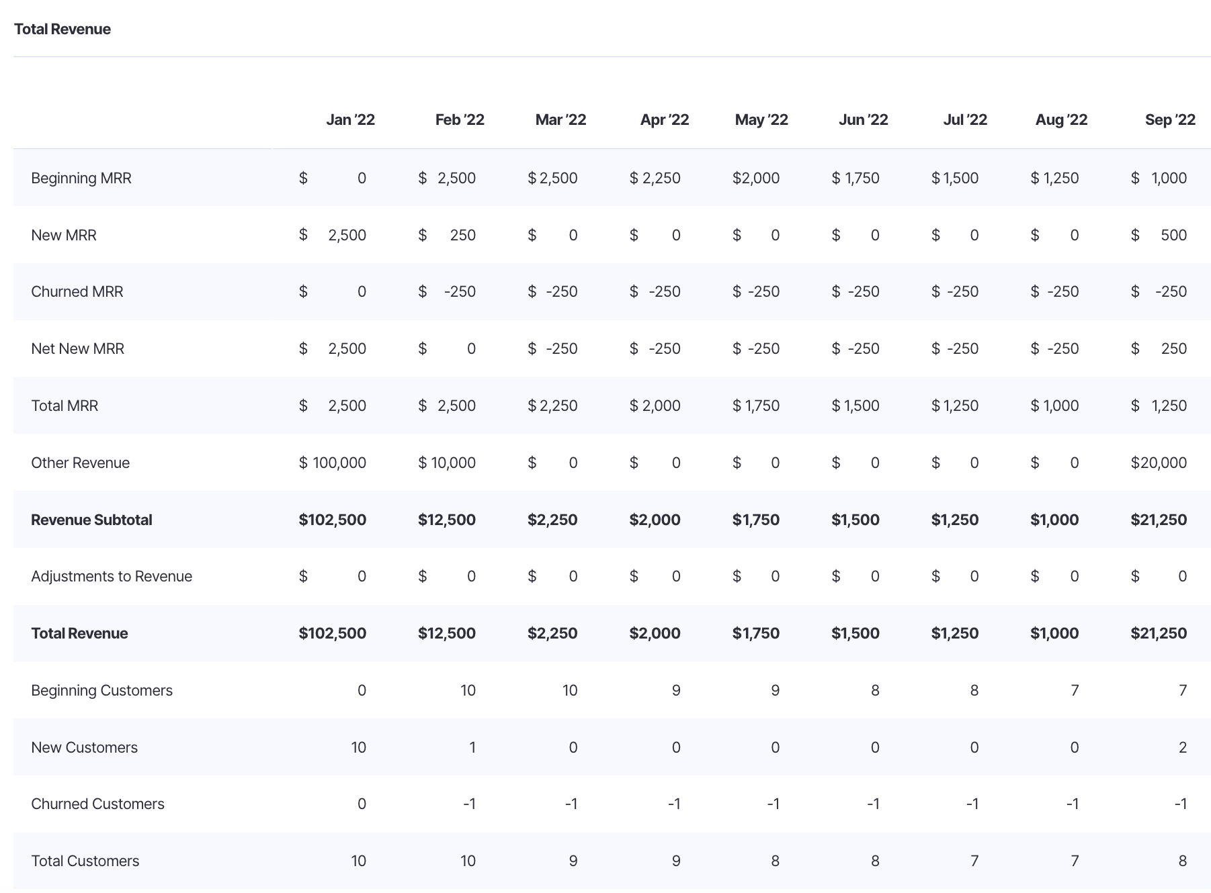The height and width of the screenshot is (893, 1211).
Task: Click the Beginning Customers value for Jun '22
Action: [x=874, y=690]
